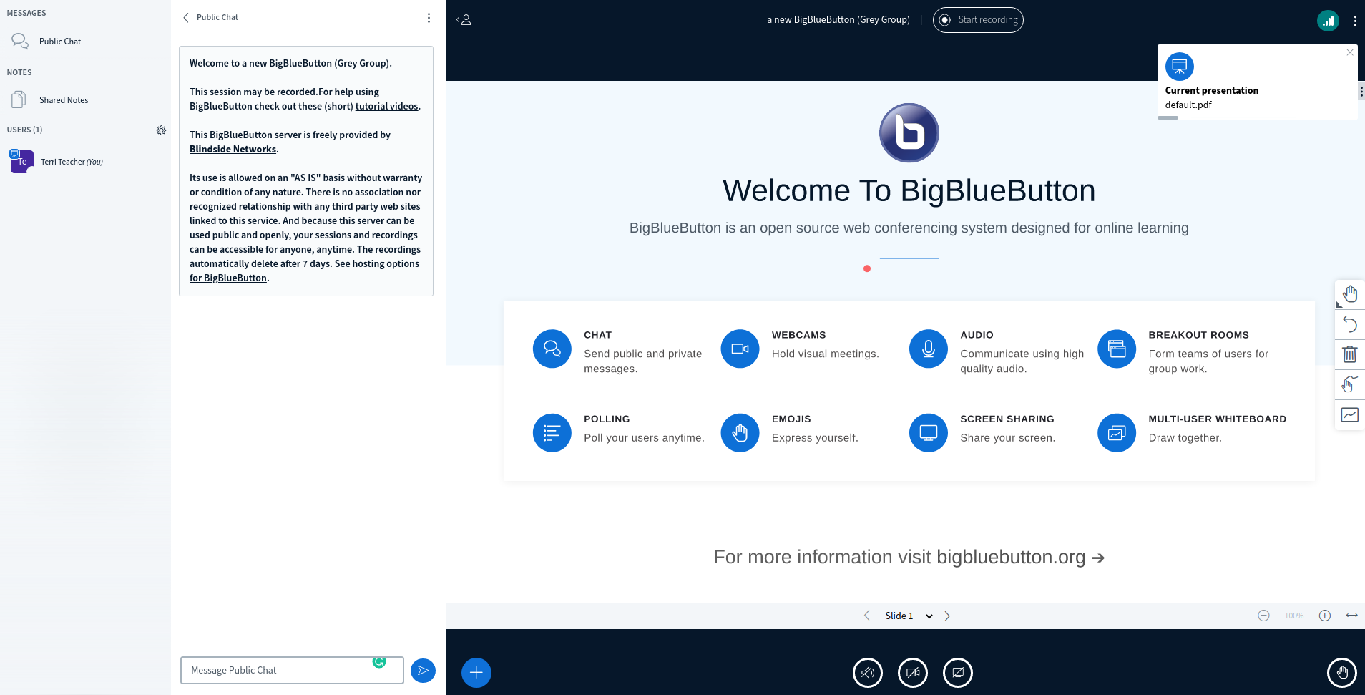The image size is (1365, 695).
Task: Click 'default.pdf' presentation name
Action: (1188, 105)
